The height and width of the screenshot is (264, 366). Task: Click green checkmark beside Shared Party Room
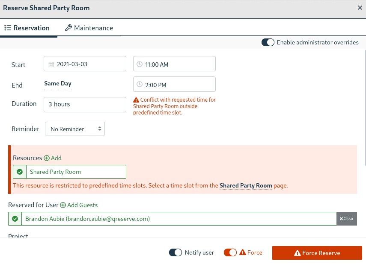point(20,172)
